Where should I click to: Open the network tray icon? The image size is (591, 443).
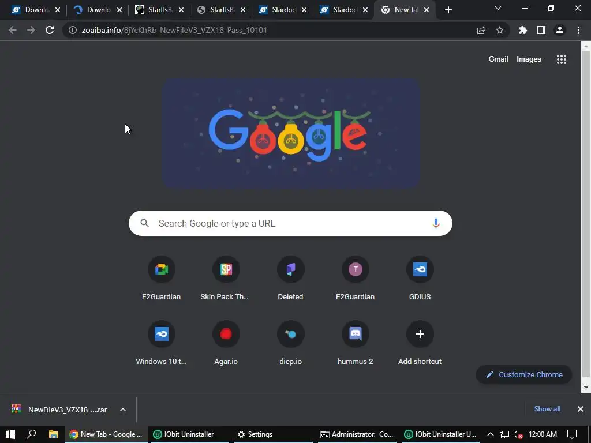click(504, 434)
